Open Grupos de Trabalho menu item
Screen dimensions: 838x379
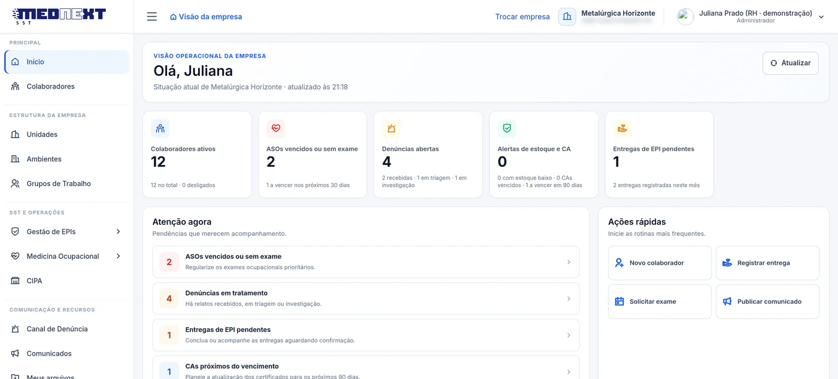pos(67,184)
